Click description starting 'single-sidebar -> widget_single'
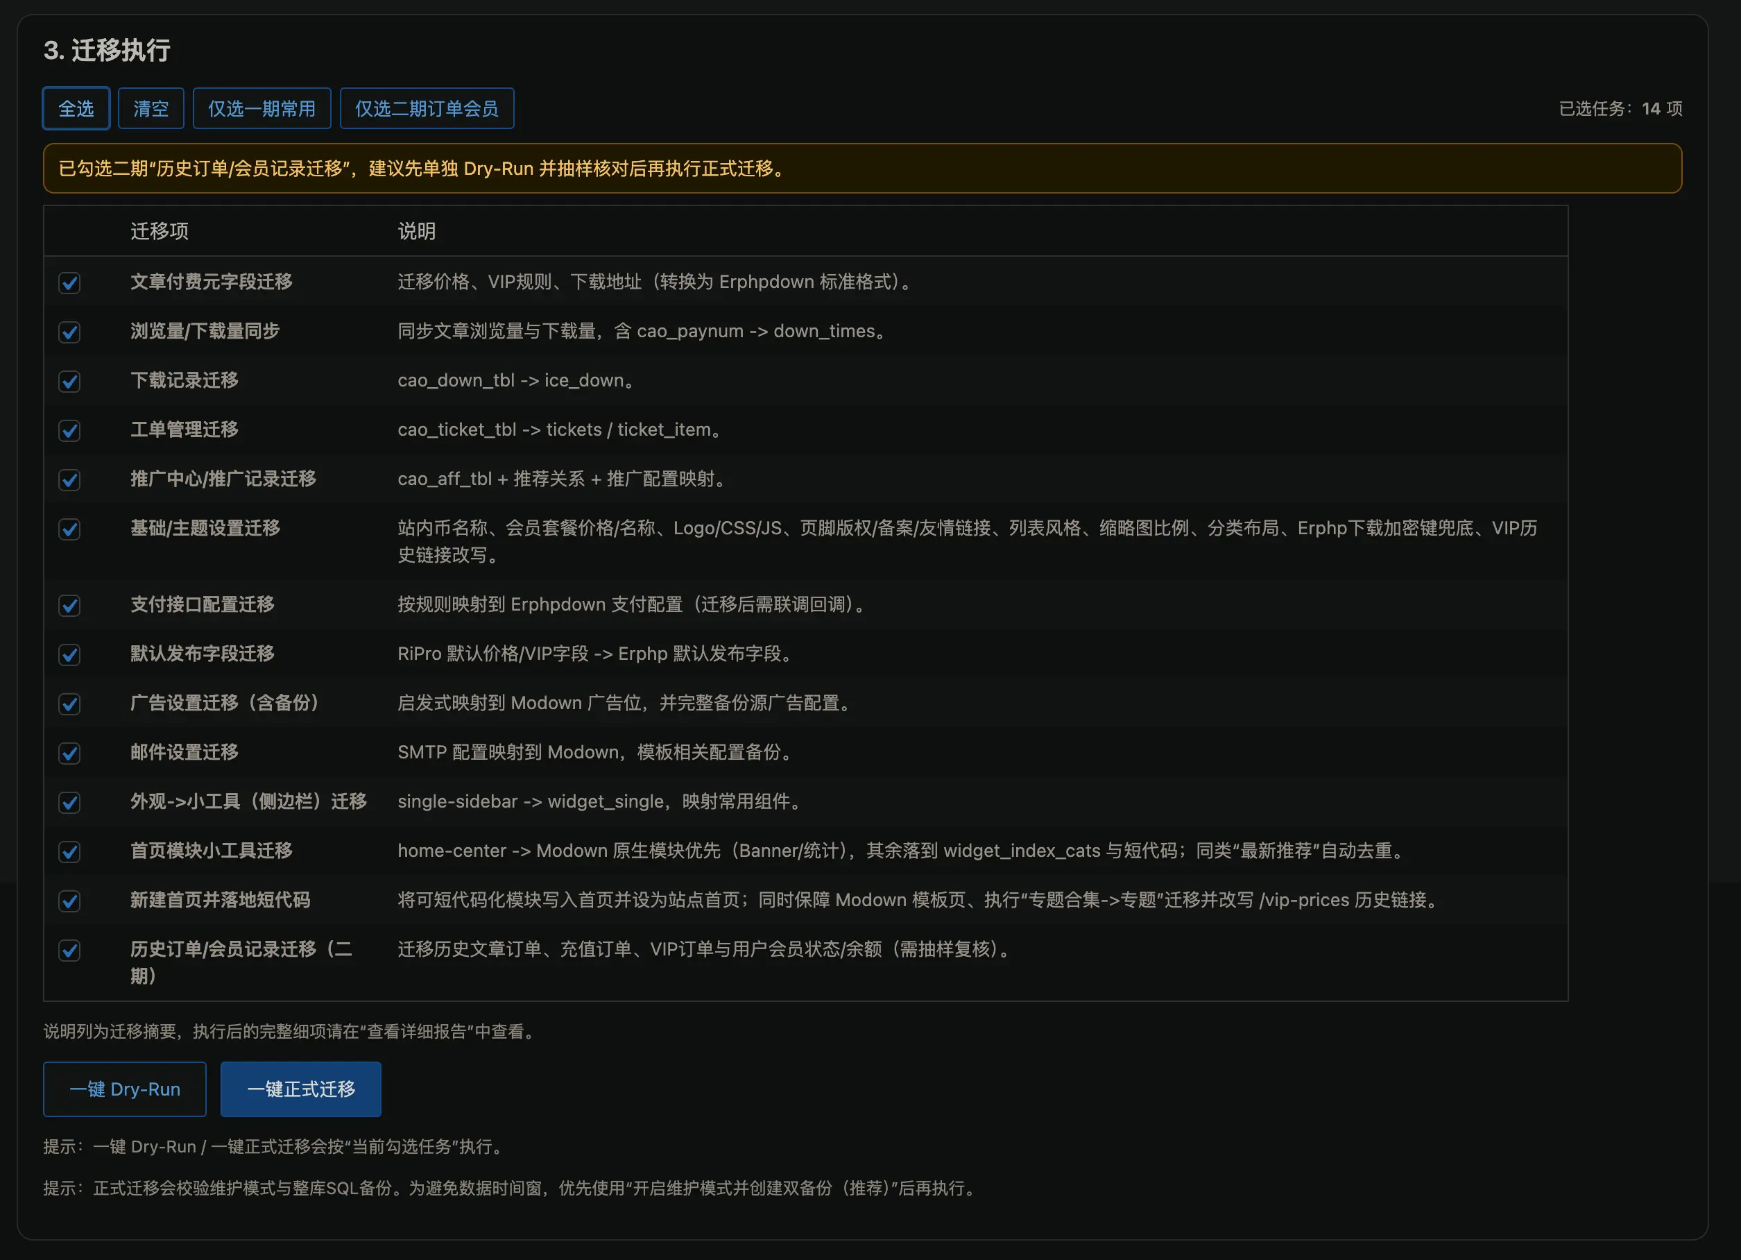Image resolution: width=1741 pixels, height=1260 pixels. coord(599,801)
